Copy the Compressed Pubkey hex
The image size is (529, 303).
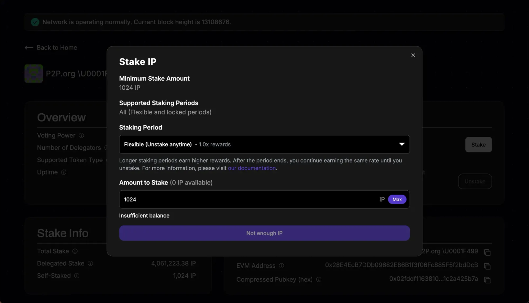click(487, 280)
